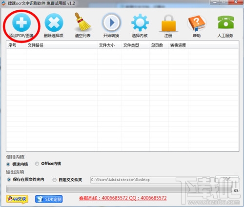Click the Delete Selected (删除选择项) X icon

click(54, 22)
